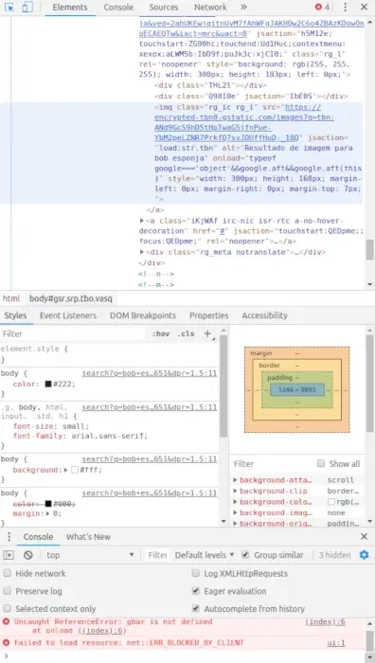
Task: Toggle the console sidebar icon
Action: point(9,555)
